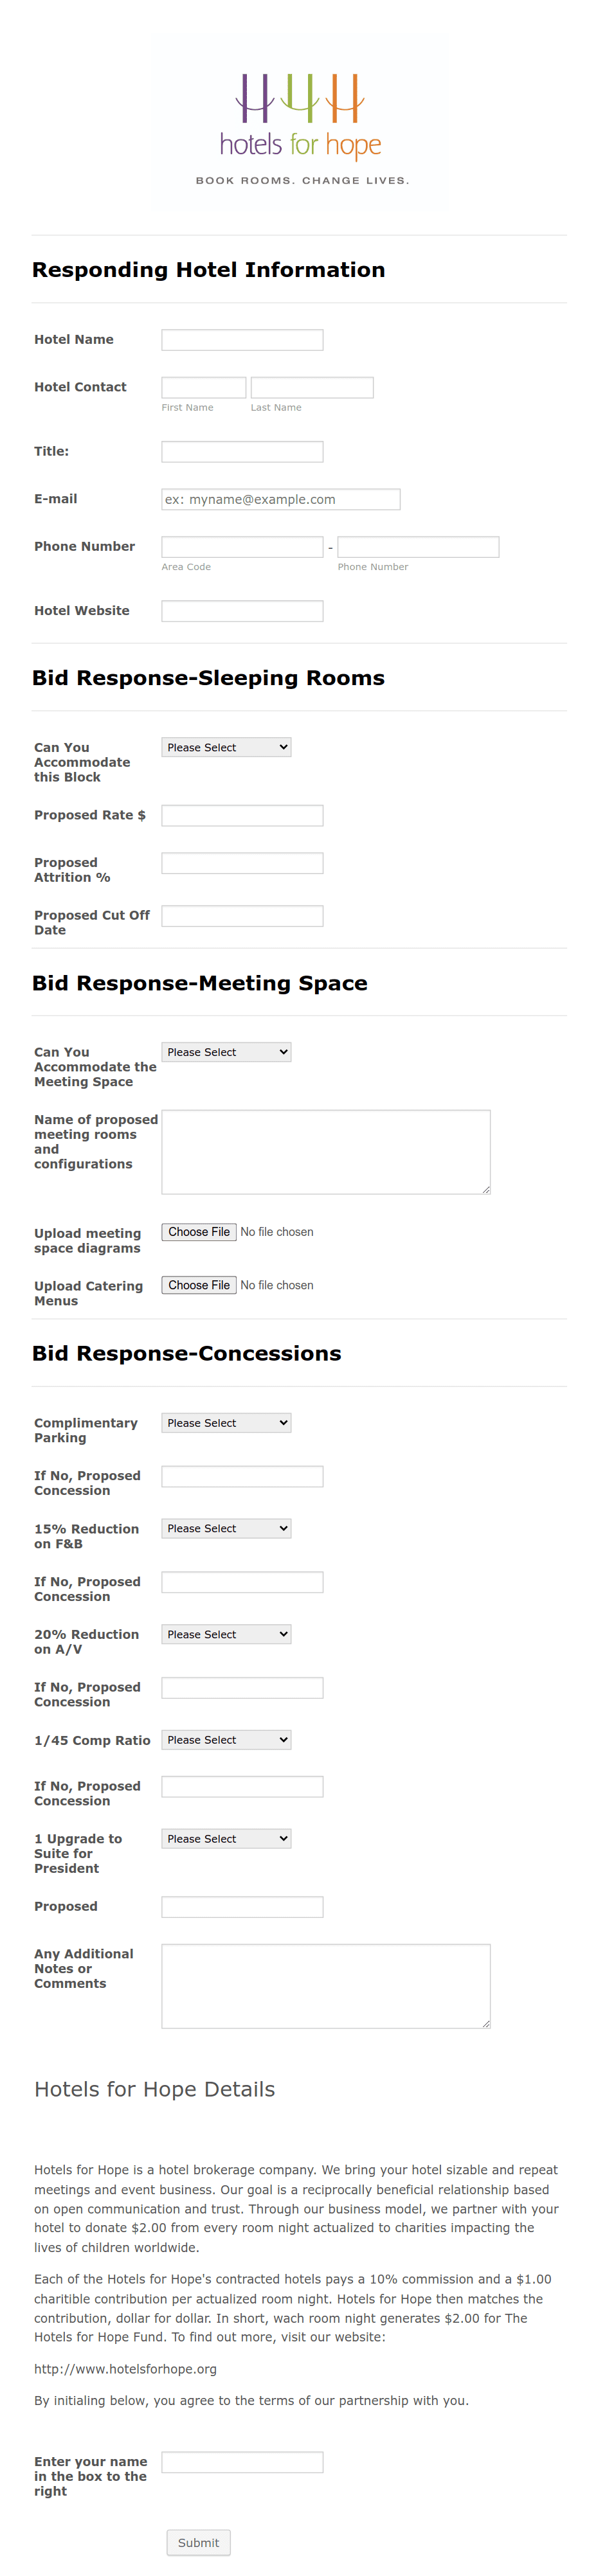Submit the bid response form
This screenshot has height=2576, width=598.
[x=198, y=2542]
